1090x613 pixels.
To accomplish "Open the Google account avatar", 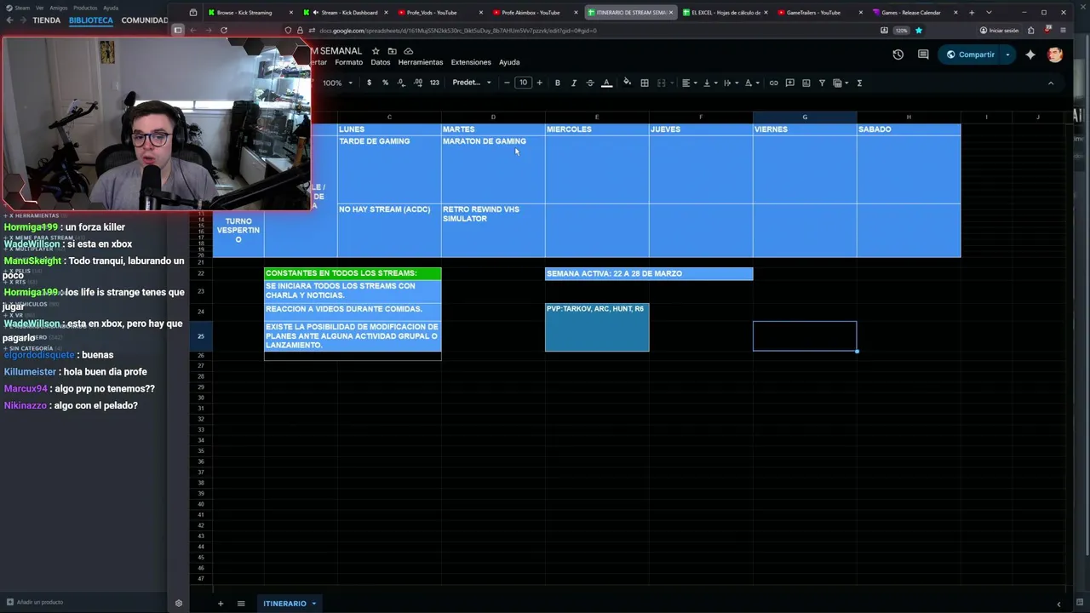I will (1055, 54).
